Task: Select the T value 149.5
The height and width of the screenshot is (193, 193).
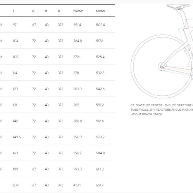Action: pyautogui.click(x=17, y=137)
